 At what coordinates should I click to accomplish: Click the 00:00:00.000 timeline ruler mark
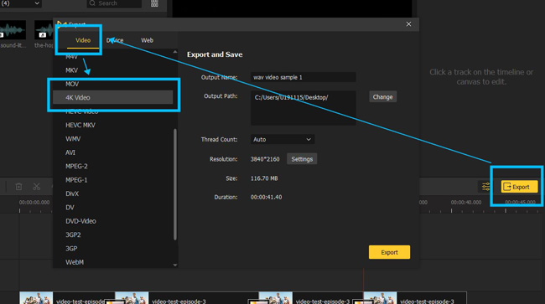click(x=34, y=202)
